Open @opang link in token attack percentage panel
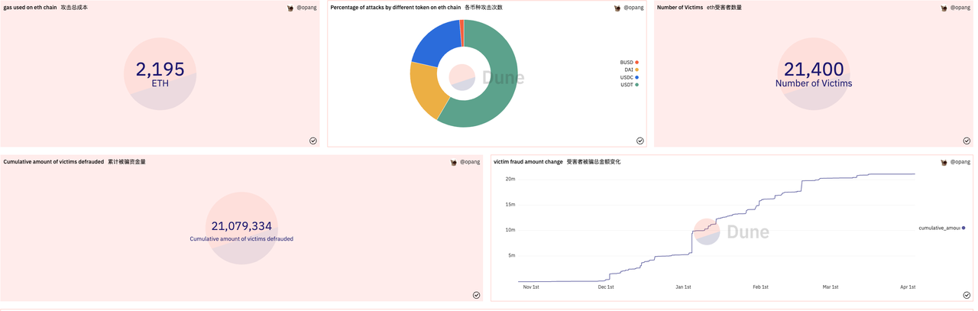Screen dimensions: 978x311 633,8
